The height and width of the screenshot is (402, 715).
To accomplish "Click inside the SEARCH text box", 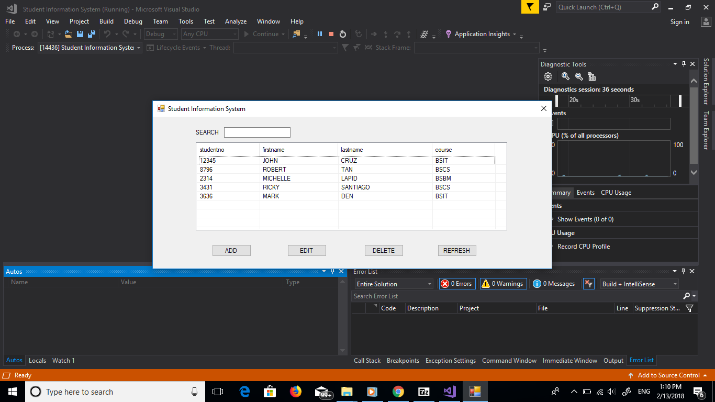I will pos(257,132).
